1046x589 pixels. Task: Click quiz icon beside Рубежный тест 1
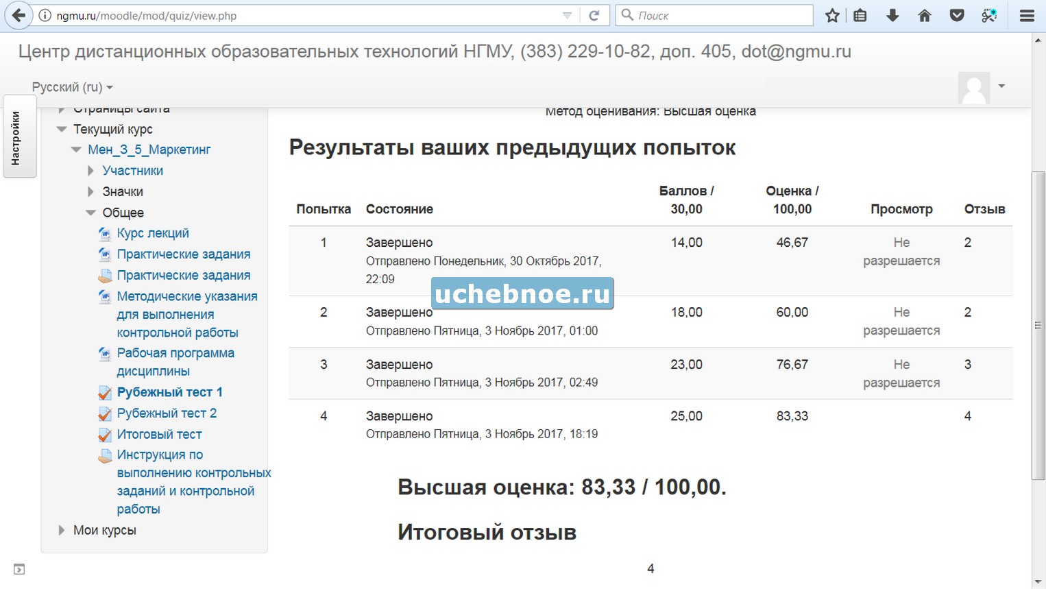pyautogui.click(x=105, y=393)
